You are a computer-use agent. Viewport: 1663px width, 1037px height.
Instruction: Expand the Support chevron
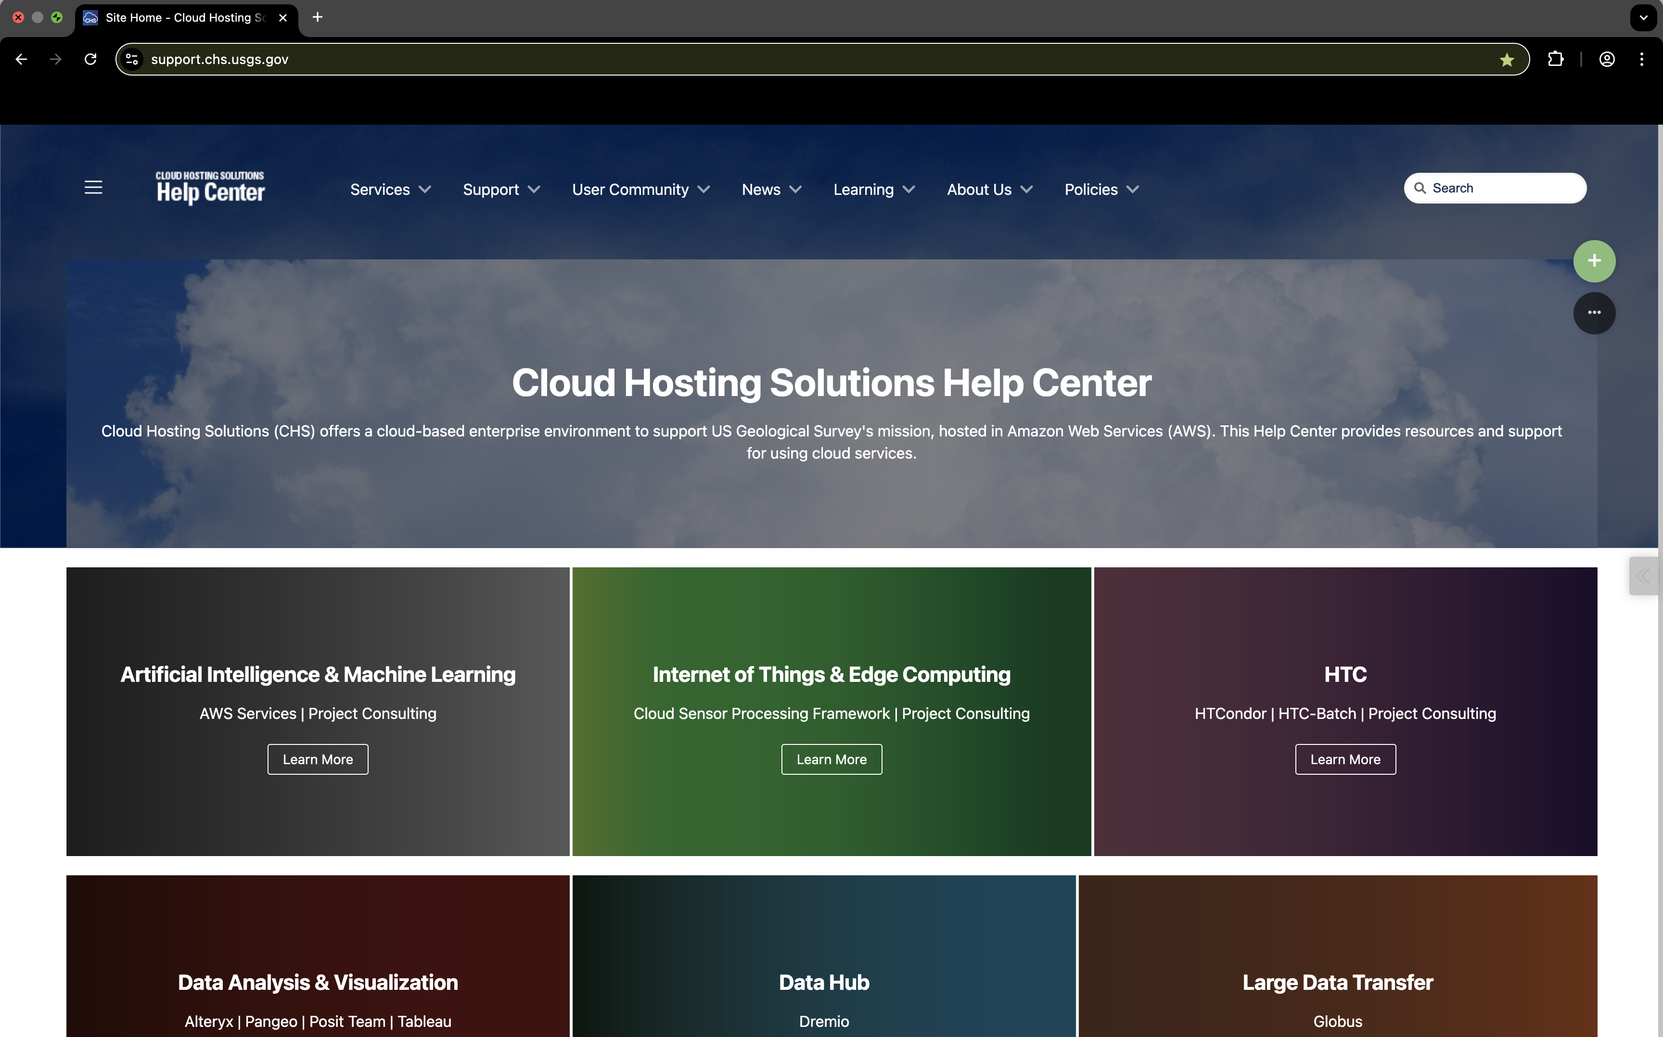(x=534, y=189)
